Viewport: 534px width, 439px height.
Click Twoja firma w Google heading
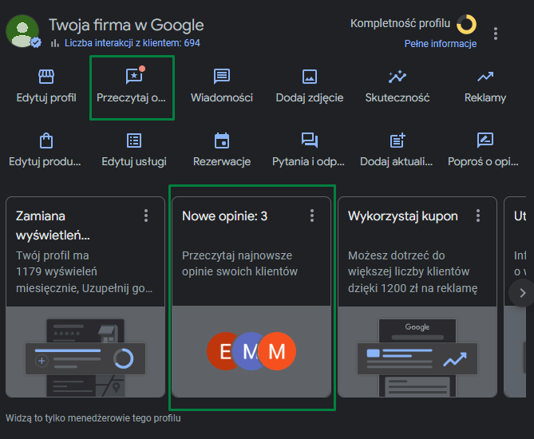[126, 26]
